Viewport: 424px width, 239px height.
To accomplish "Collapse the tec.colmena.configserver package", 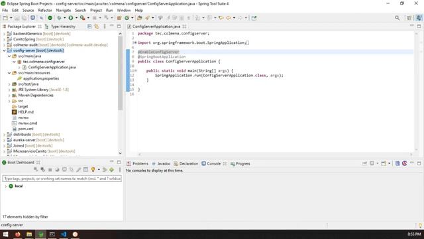I will tap(14, 62).
